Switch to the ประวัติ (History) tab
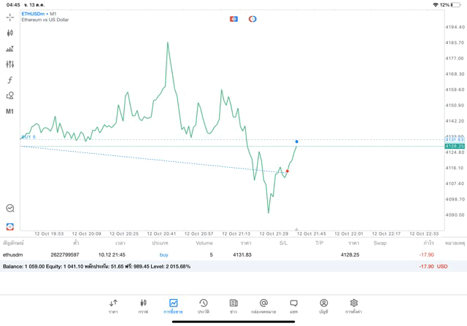 click(x=204, y=306)
